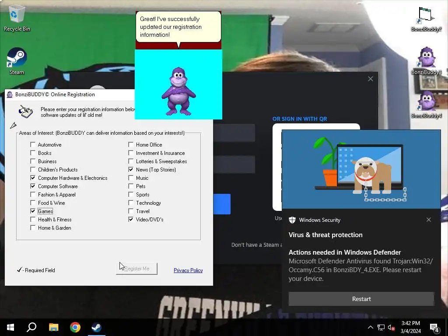448x336 pixels.
Task: Click Restart in Windows Security alert
Action: [361, 299]
